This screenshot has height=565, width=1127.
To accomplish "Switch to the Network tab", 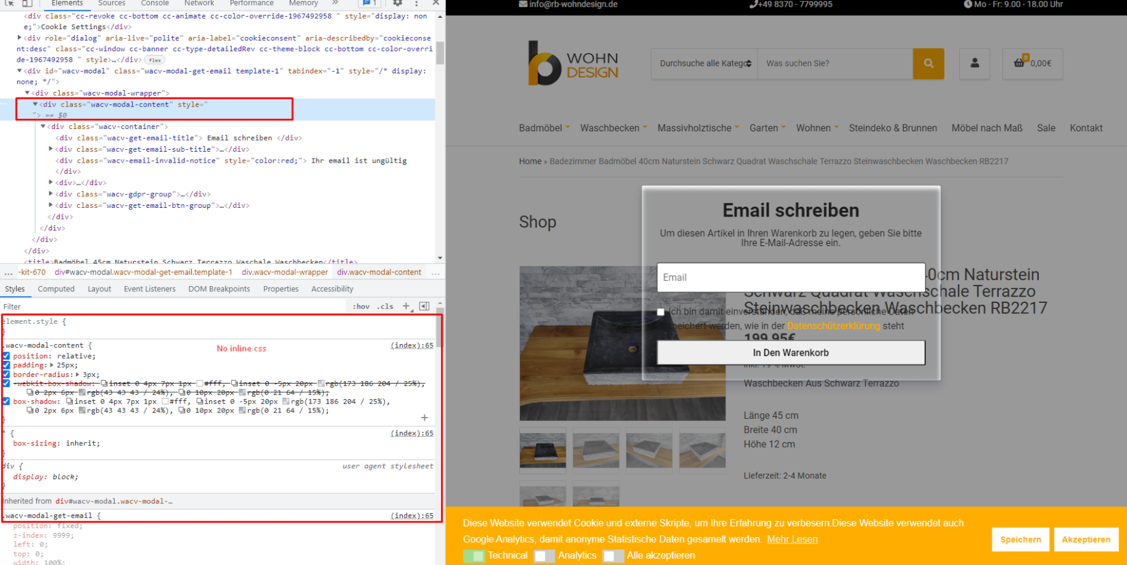I will (199, 3).
